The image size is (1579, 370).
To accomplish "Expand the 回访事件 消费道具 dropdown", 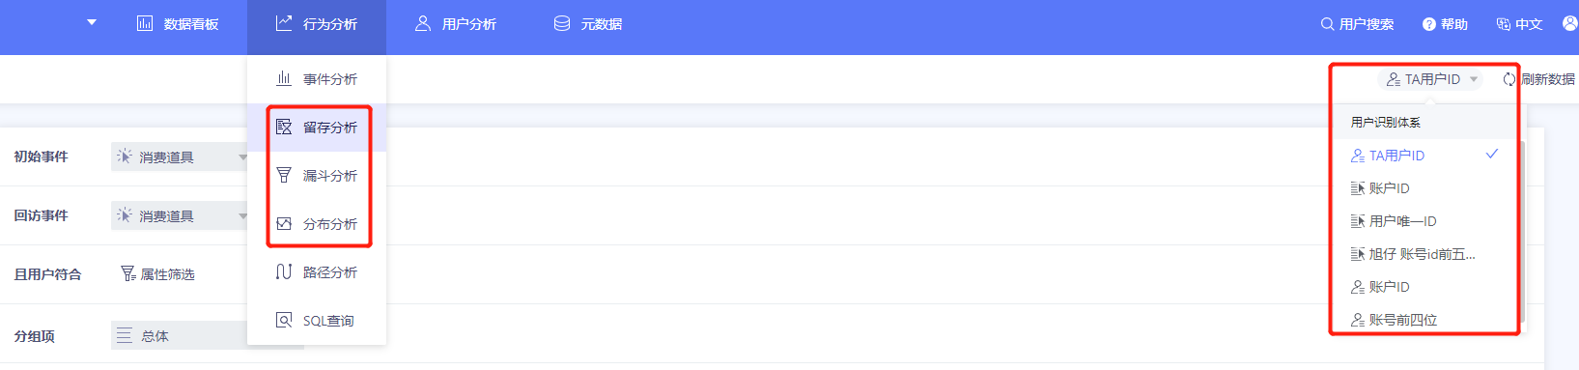I will (180, 215).
